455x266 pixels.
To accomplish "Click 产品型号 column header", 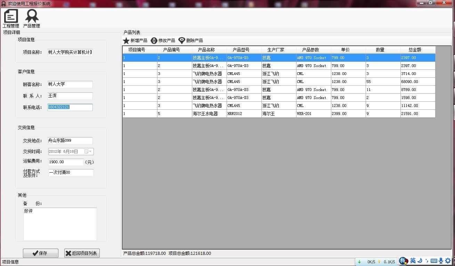I will (244, 50).
